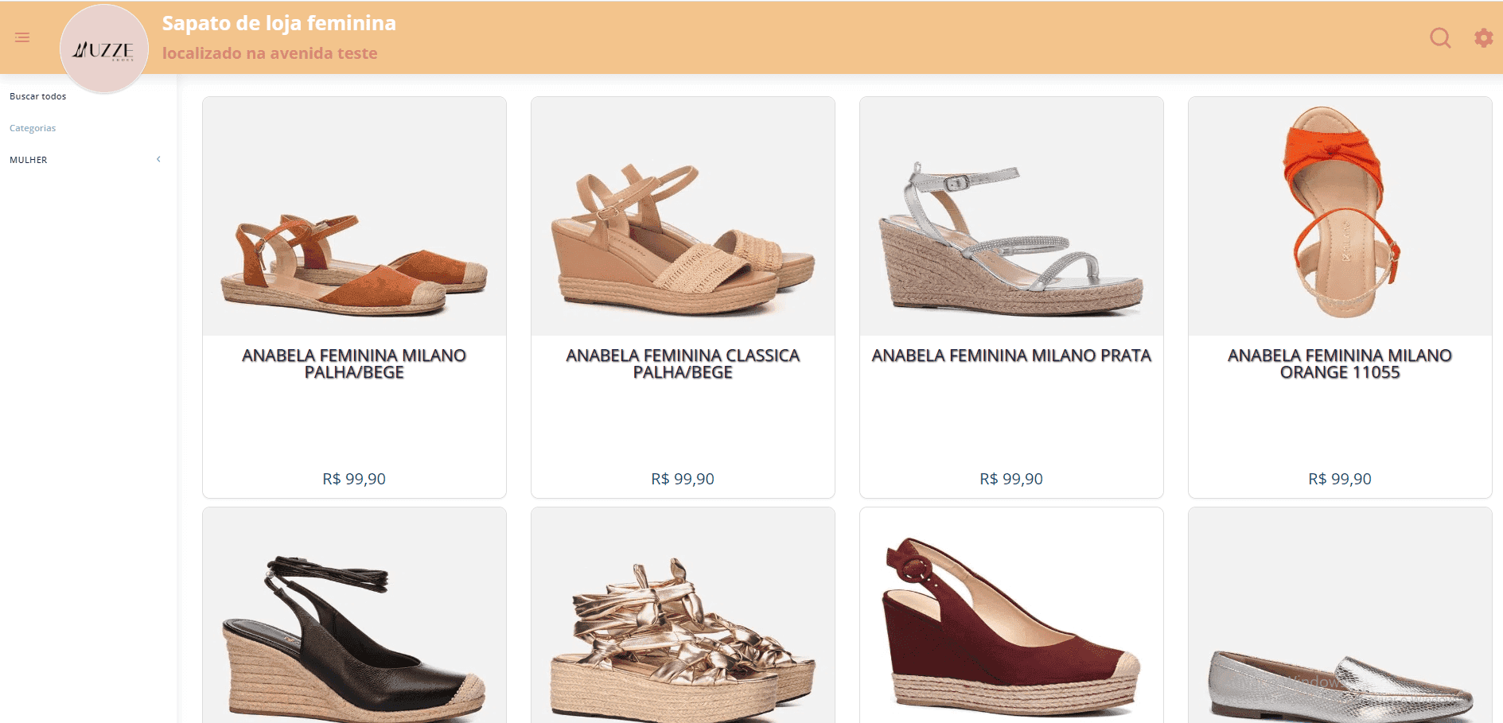The image size is (1503, 723).
Task: Open the silver Milano Prata sandal image
Action: [x=1011, y=216]
